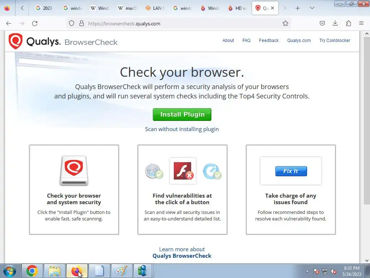Click the tracking protection shield icon
The width and height of the screenshot is (370, 278).
tap(72, 24)
